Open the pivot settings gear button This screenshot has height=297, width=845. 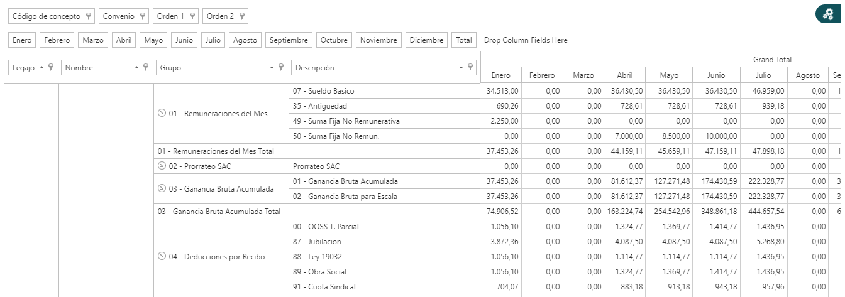(829, 14)
